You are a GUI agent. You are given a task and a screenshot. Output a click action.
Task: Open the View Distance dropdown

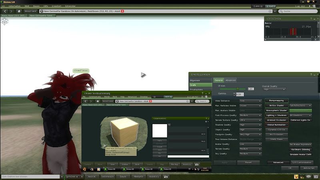[x=250, y=101]
